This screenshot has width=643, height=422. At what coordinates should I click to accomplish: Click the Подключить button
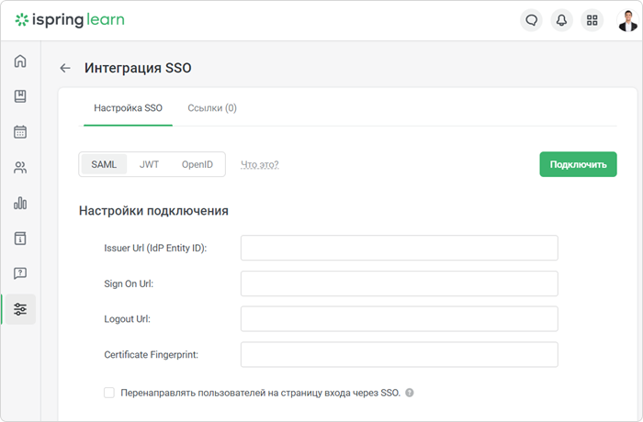coord(578,164)
